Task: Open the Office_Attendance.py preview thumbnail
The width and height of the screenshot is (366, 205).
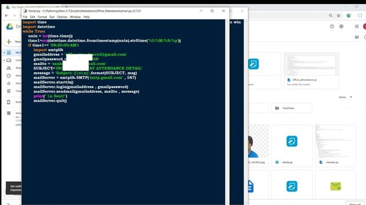Action: click(x=311, y=64)
